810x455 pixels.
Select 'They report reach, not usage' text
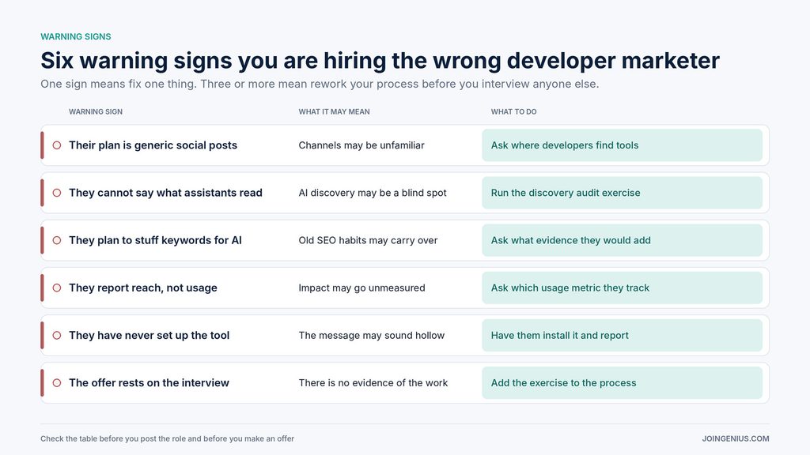143,288
